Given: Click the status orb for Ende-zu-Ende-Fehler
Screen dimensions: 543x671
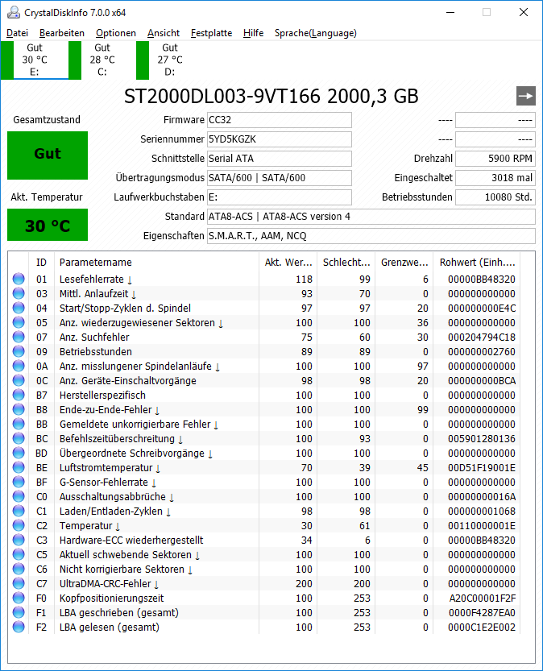Looking at the screenshot, I should tap(19, 409).
